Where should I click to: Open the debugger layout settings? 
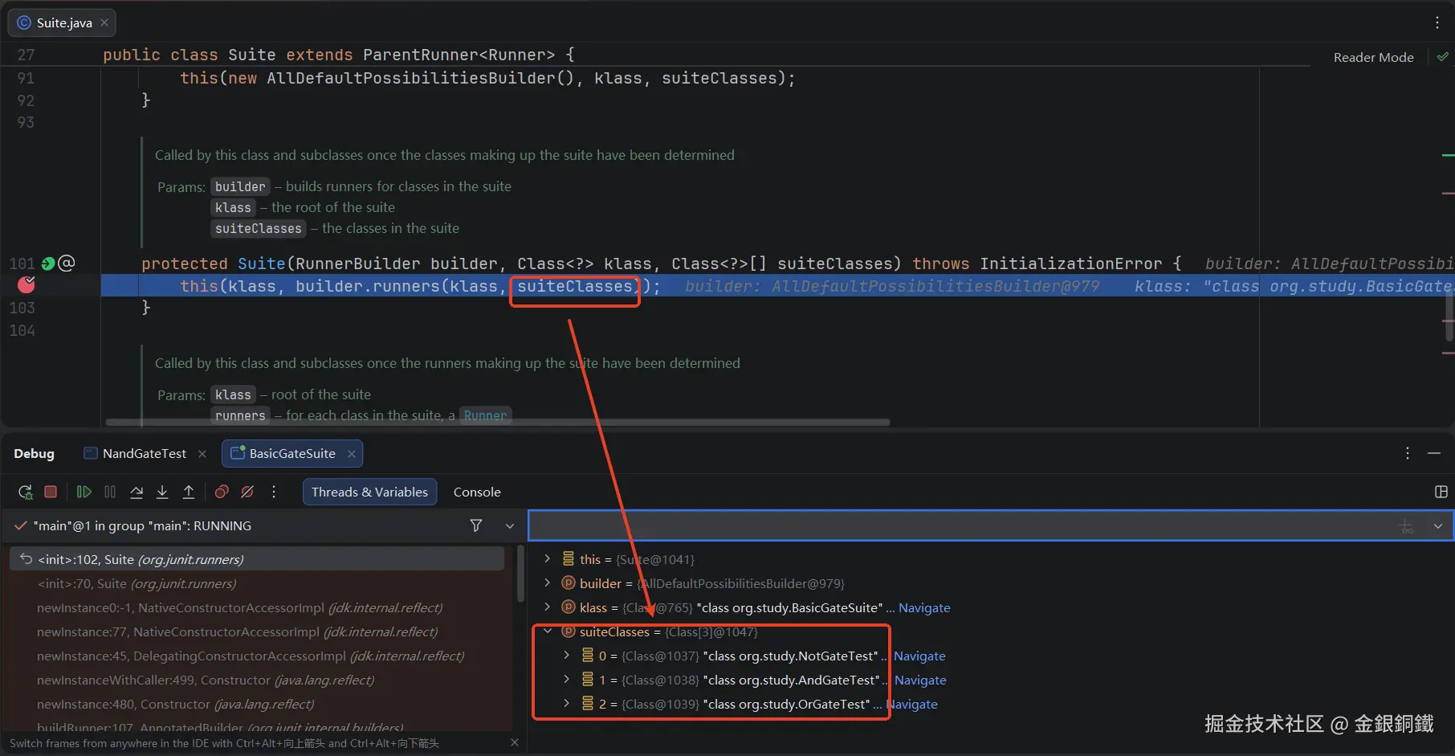1441,492
